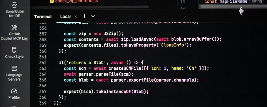Click 'returns a Blob' test title

click(86, 63)
